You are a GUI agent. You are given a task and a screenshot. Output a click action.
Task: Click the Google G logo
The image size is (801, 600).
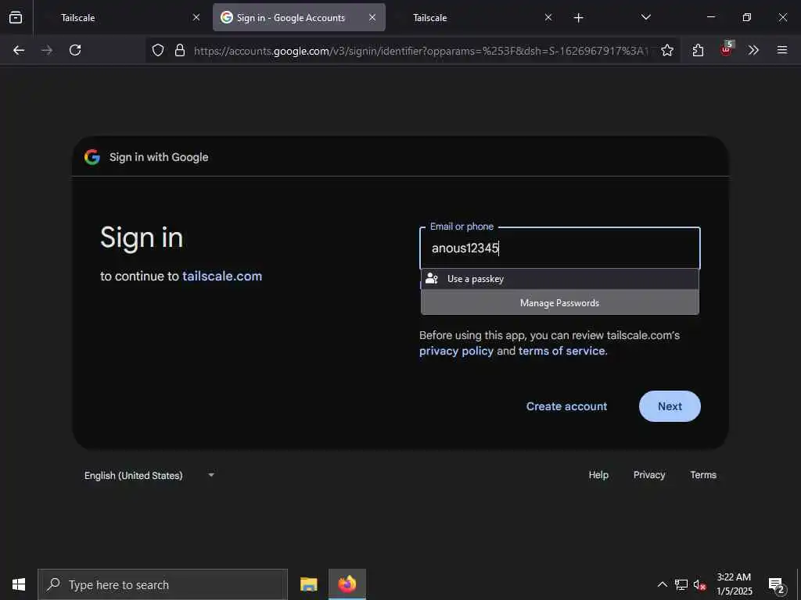pos(92,157)
